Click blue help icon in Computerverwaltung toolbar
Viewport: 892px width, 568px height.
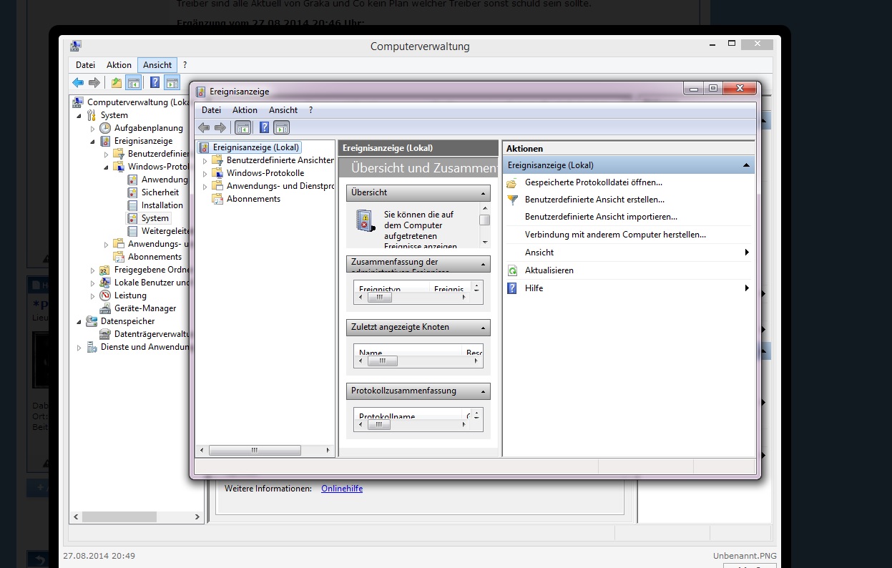(x=155, y=82)
